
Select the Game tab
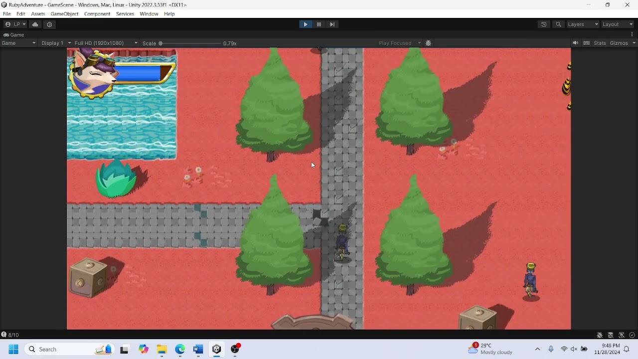[x=14, y=35]
